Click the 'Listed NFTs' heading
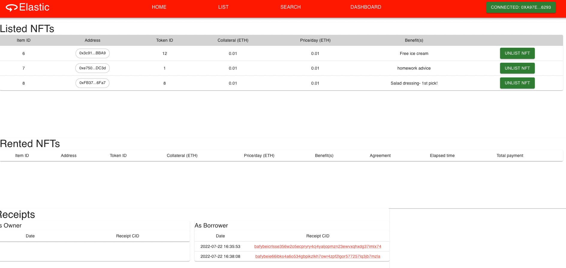 (27, 29)
